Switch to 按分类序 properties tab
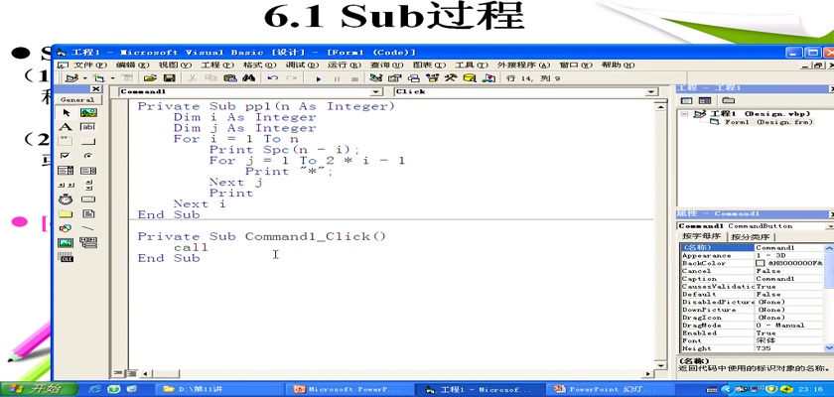The height and width of the screenshot is (397, 834). point(752,237)
